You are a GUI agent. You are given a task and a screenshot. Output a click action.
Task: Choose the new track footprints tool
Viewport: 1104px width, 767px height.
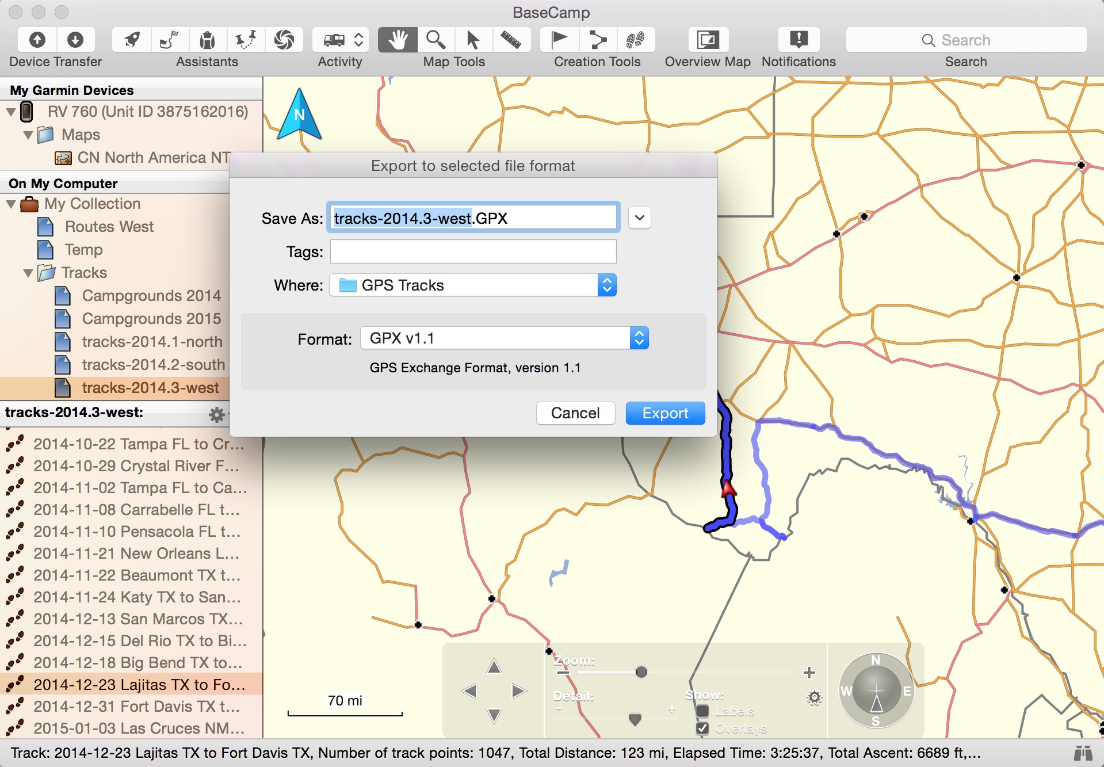coord(635,40)
